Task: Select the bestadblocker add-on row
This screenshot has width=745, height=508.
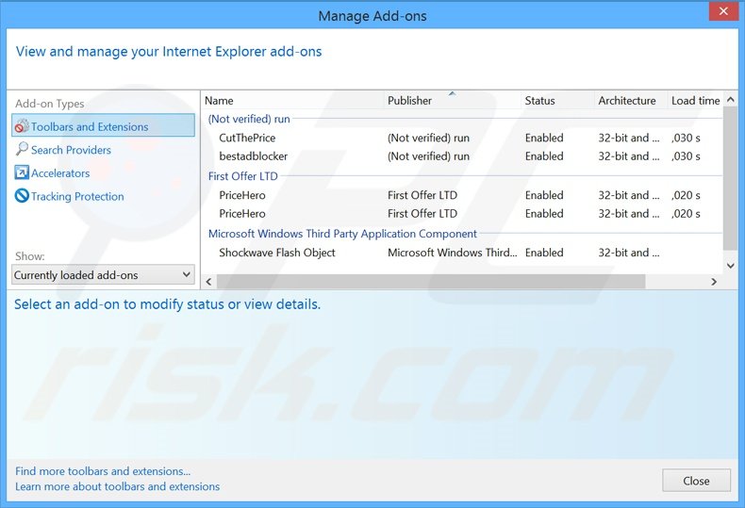Action: [x=463, y=156]
